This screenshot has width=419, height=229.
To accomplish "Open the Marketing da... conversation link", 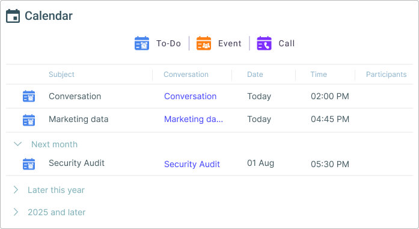I will (x=194, y=119).
